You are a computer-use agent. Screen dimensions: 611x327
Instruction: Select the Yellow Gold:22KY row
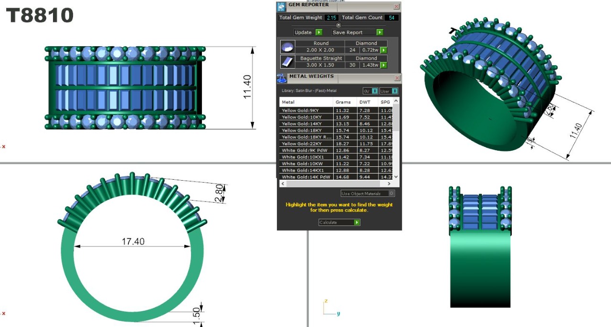(x=336, y=144)
